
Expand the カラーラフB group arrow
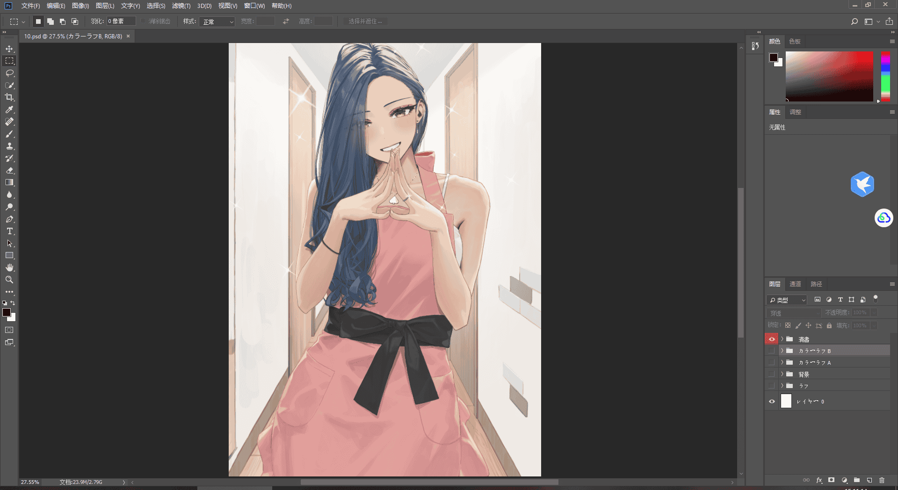click(x=782, y=351)
